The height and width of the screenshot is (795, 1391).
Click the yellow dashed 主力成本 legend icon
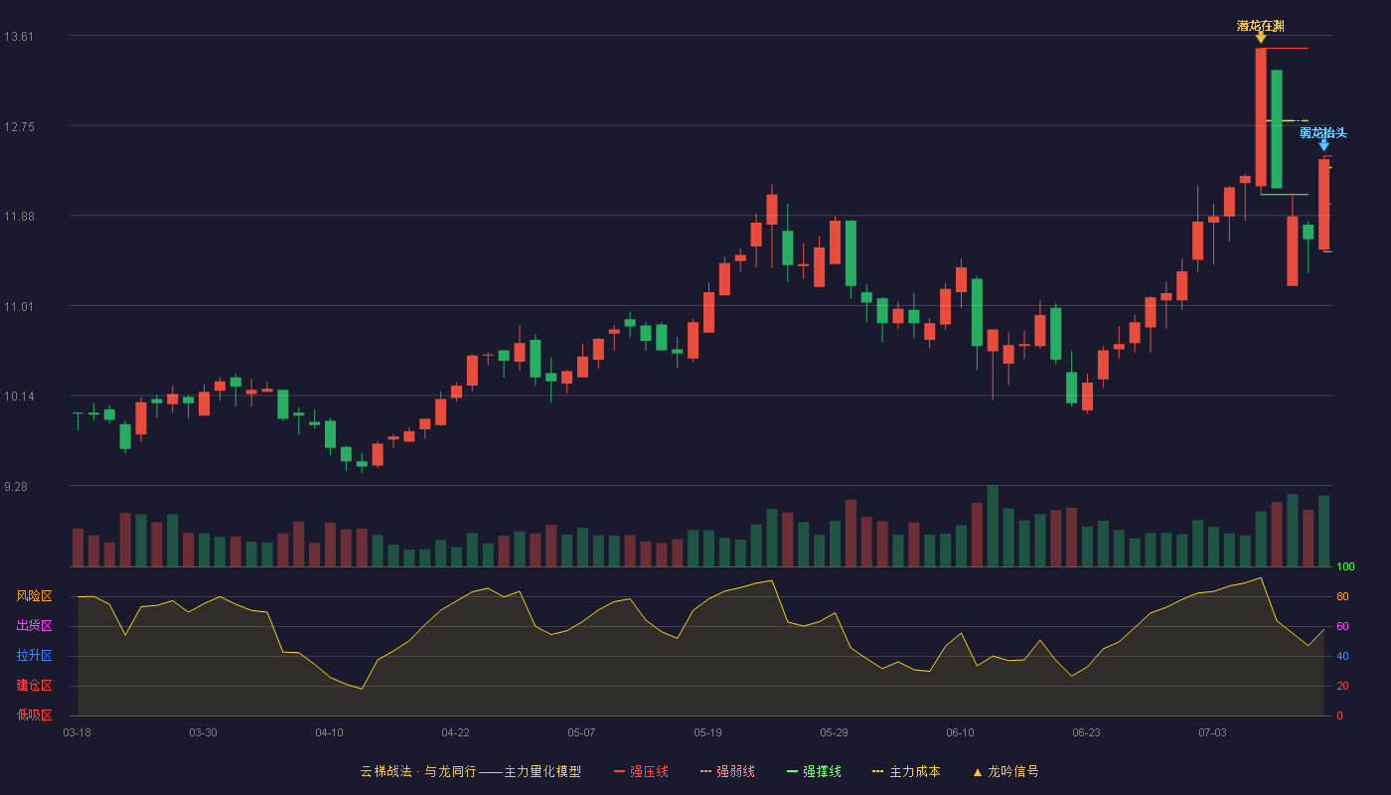click(878, 771)
